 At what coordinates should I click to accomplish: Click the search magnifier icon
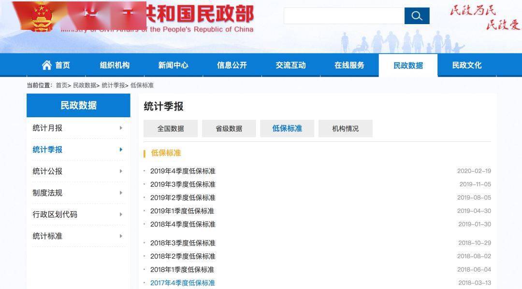417,16
